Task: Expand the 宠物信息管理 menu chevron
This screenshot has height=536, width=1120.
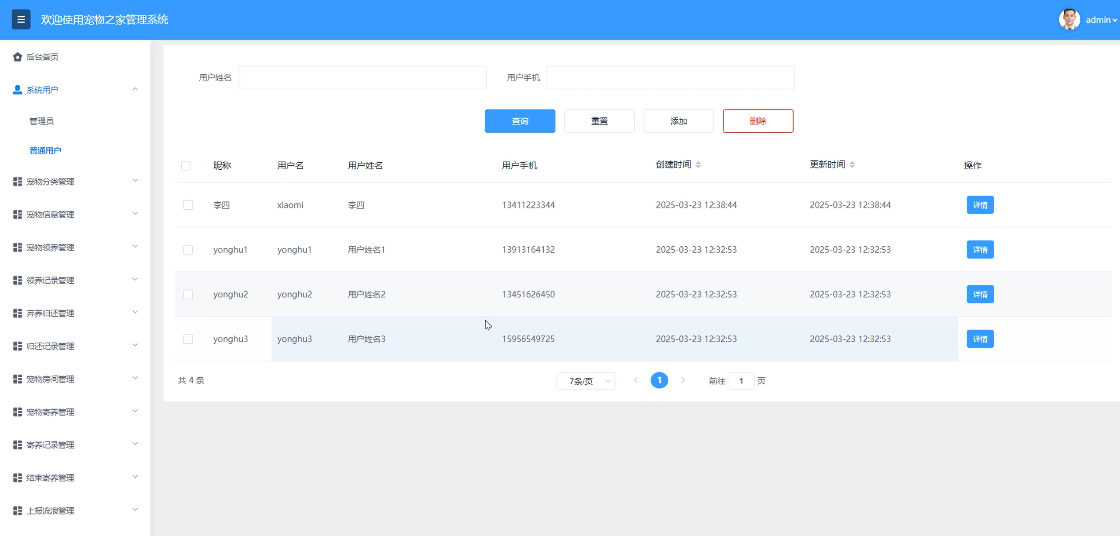Action: click(x=135, y=214)
